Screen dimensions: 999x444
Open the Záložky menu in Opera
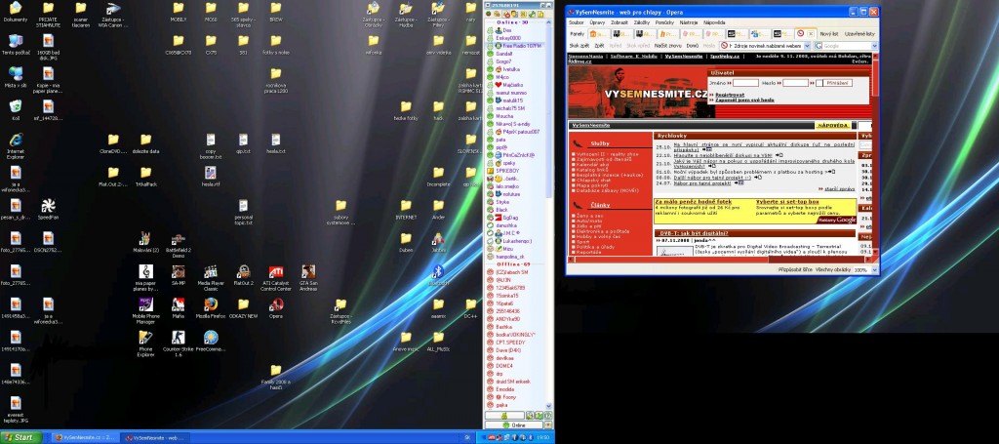pos(642,22)
